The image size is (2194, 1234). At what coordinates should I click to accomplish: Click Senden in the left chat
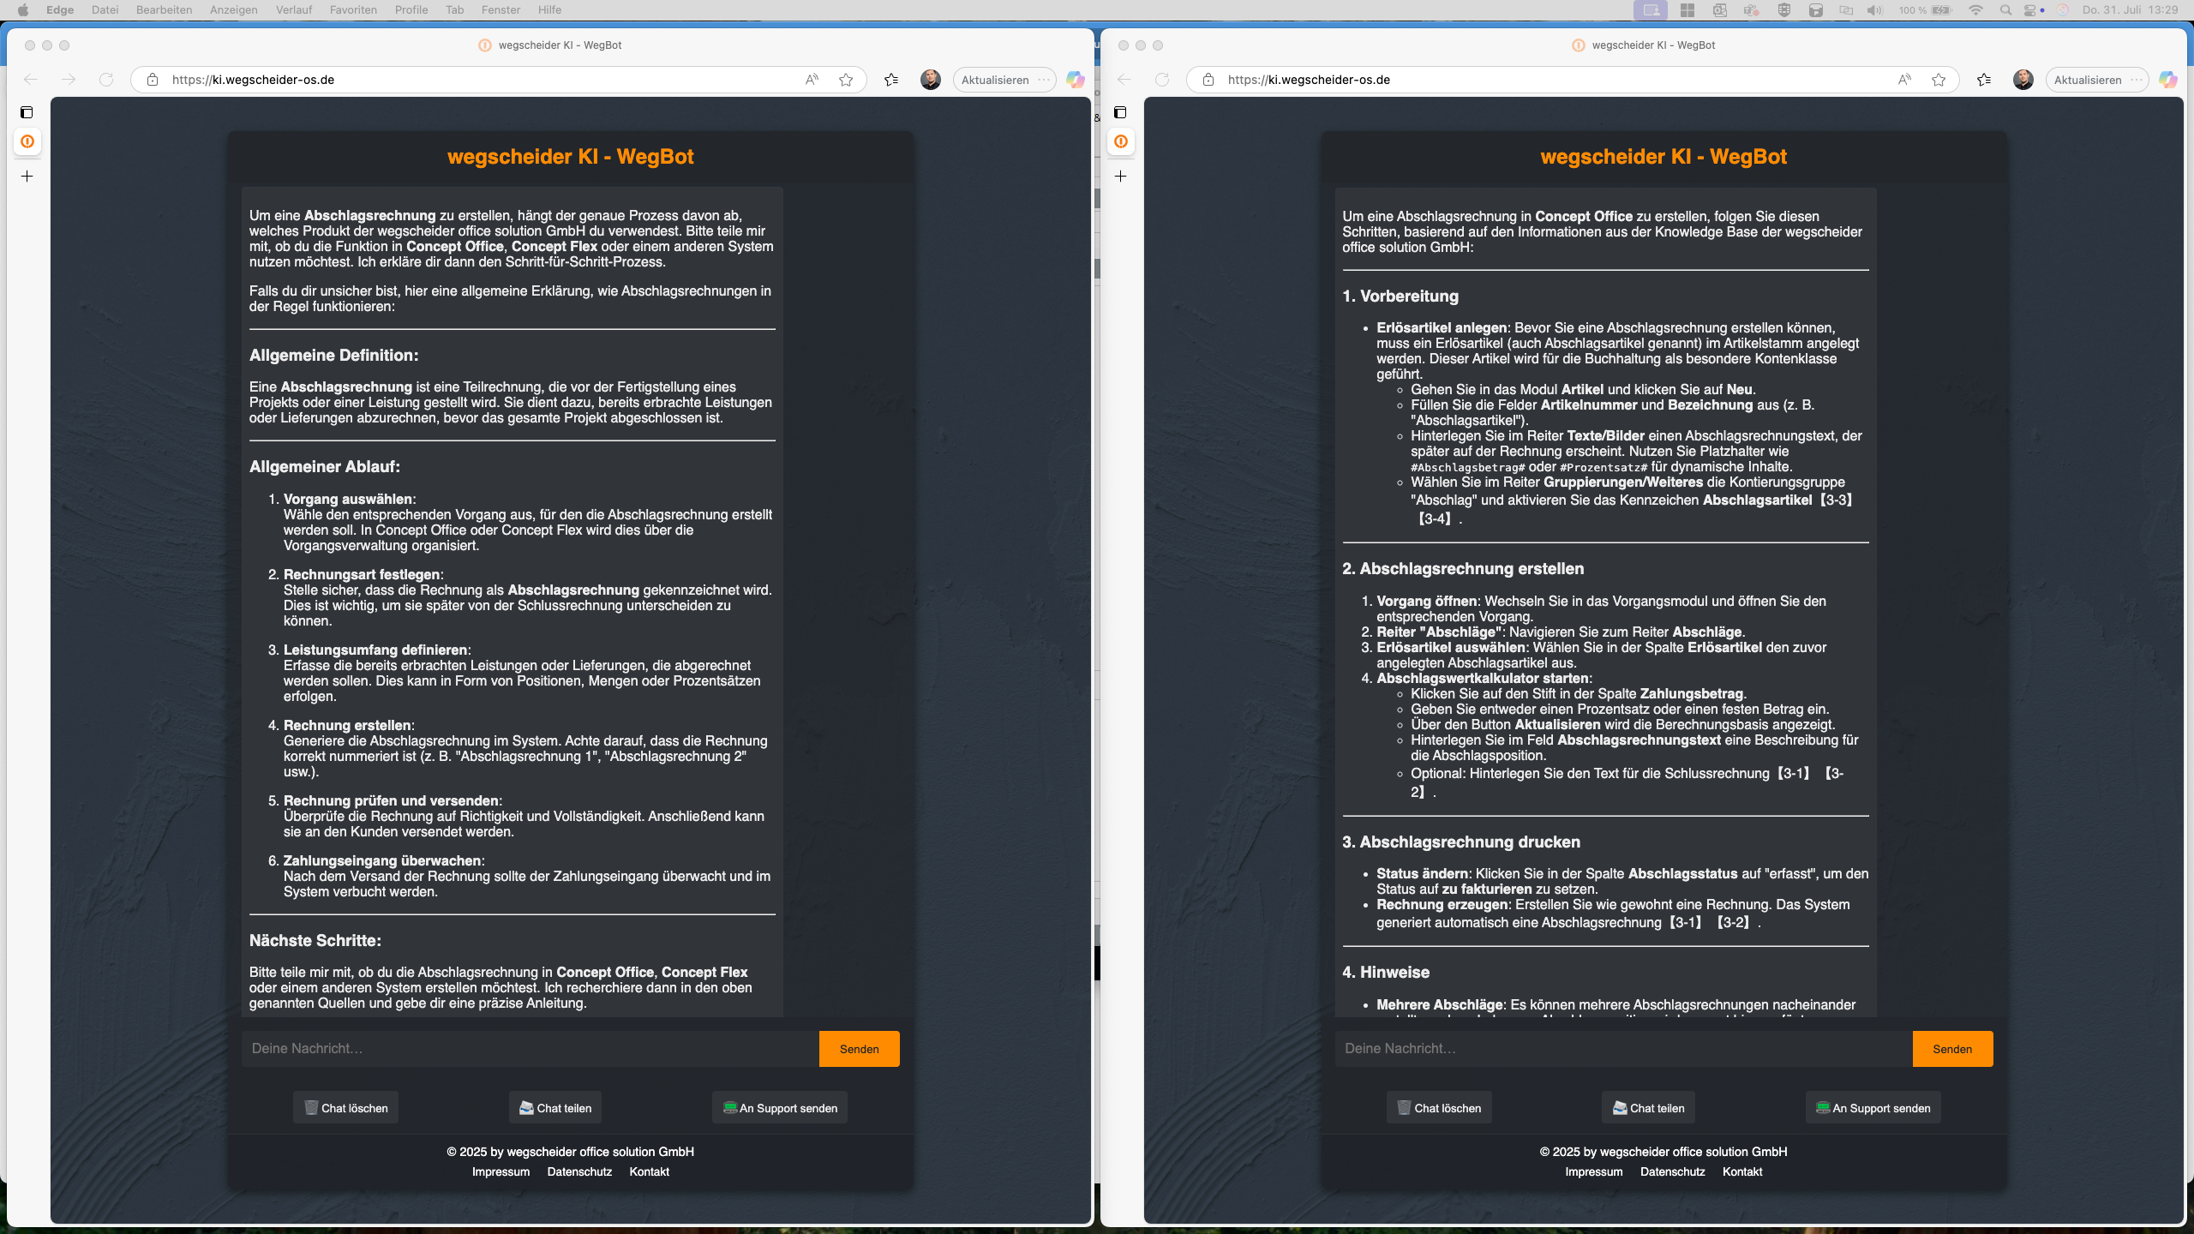click(x=859, y=1049)
